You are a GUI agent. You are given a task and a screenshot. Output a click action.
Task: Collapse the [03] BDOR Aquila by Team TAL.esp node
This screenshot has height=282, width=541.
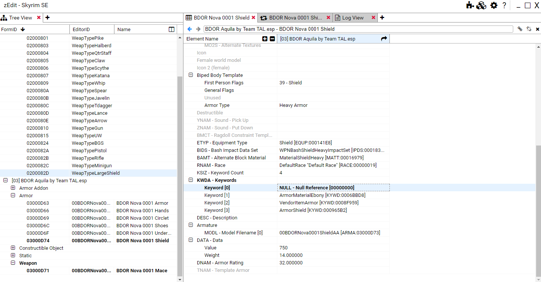click(5, 180)
